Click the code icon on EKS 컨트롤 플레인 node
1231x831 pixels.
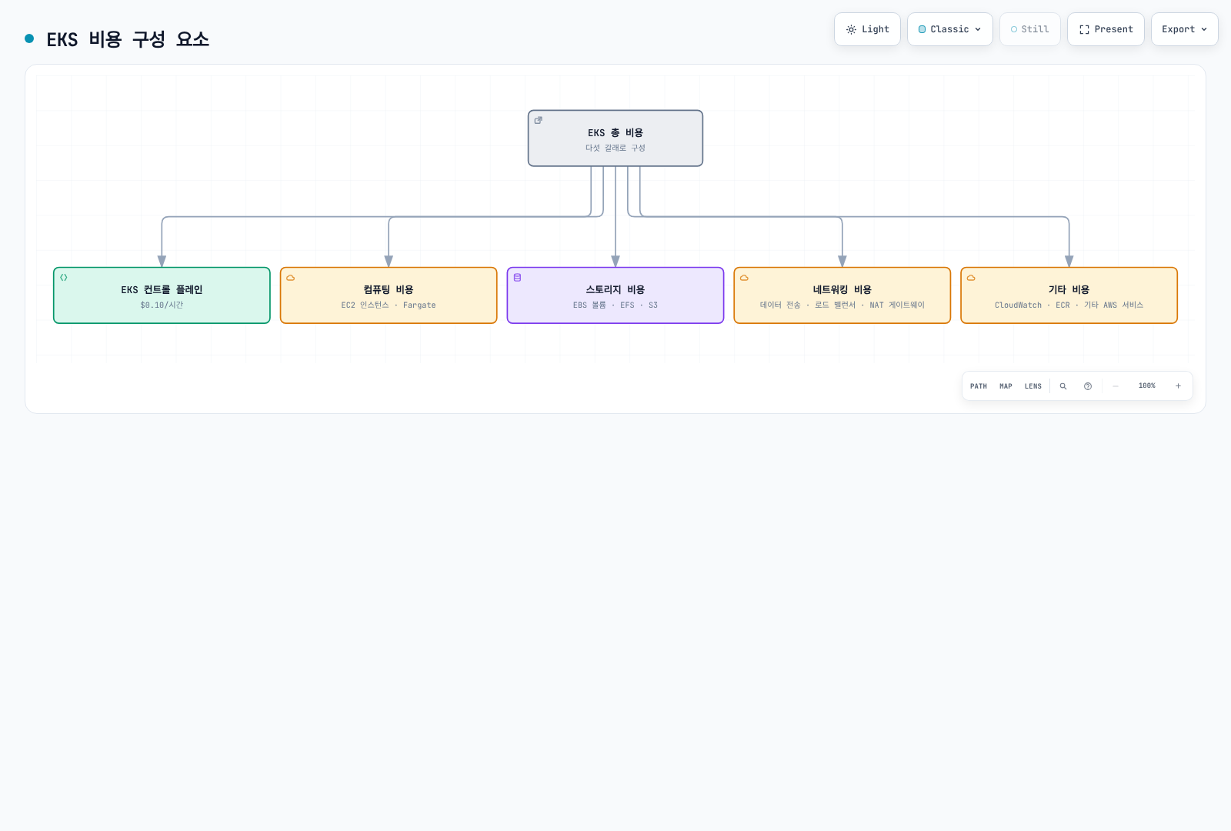point(64,278)
